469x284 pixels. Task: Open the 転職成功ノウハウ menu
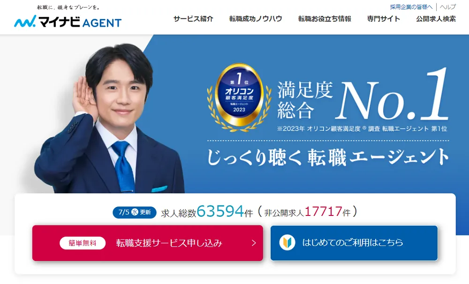(256, 19)
